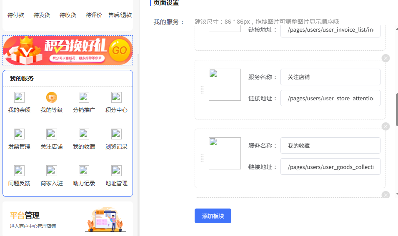The height and width of the screenshot is (236, 398).
Task: Click the 发票管理 service icon
Action: coord(19,134)
